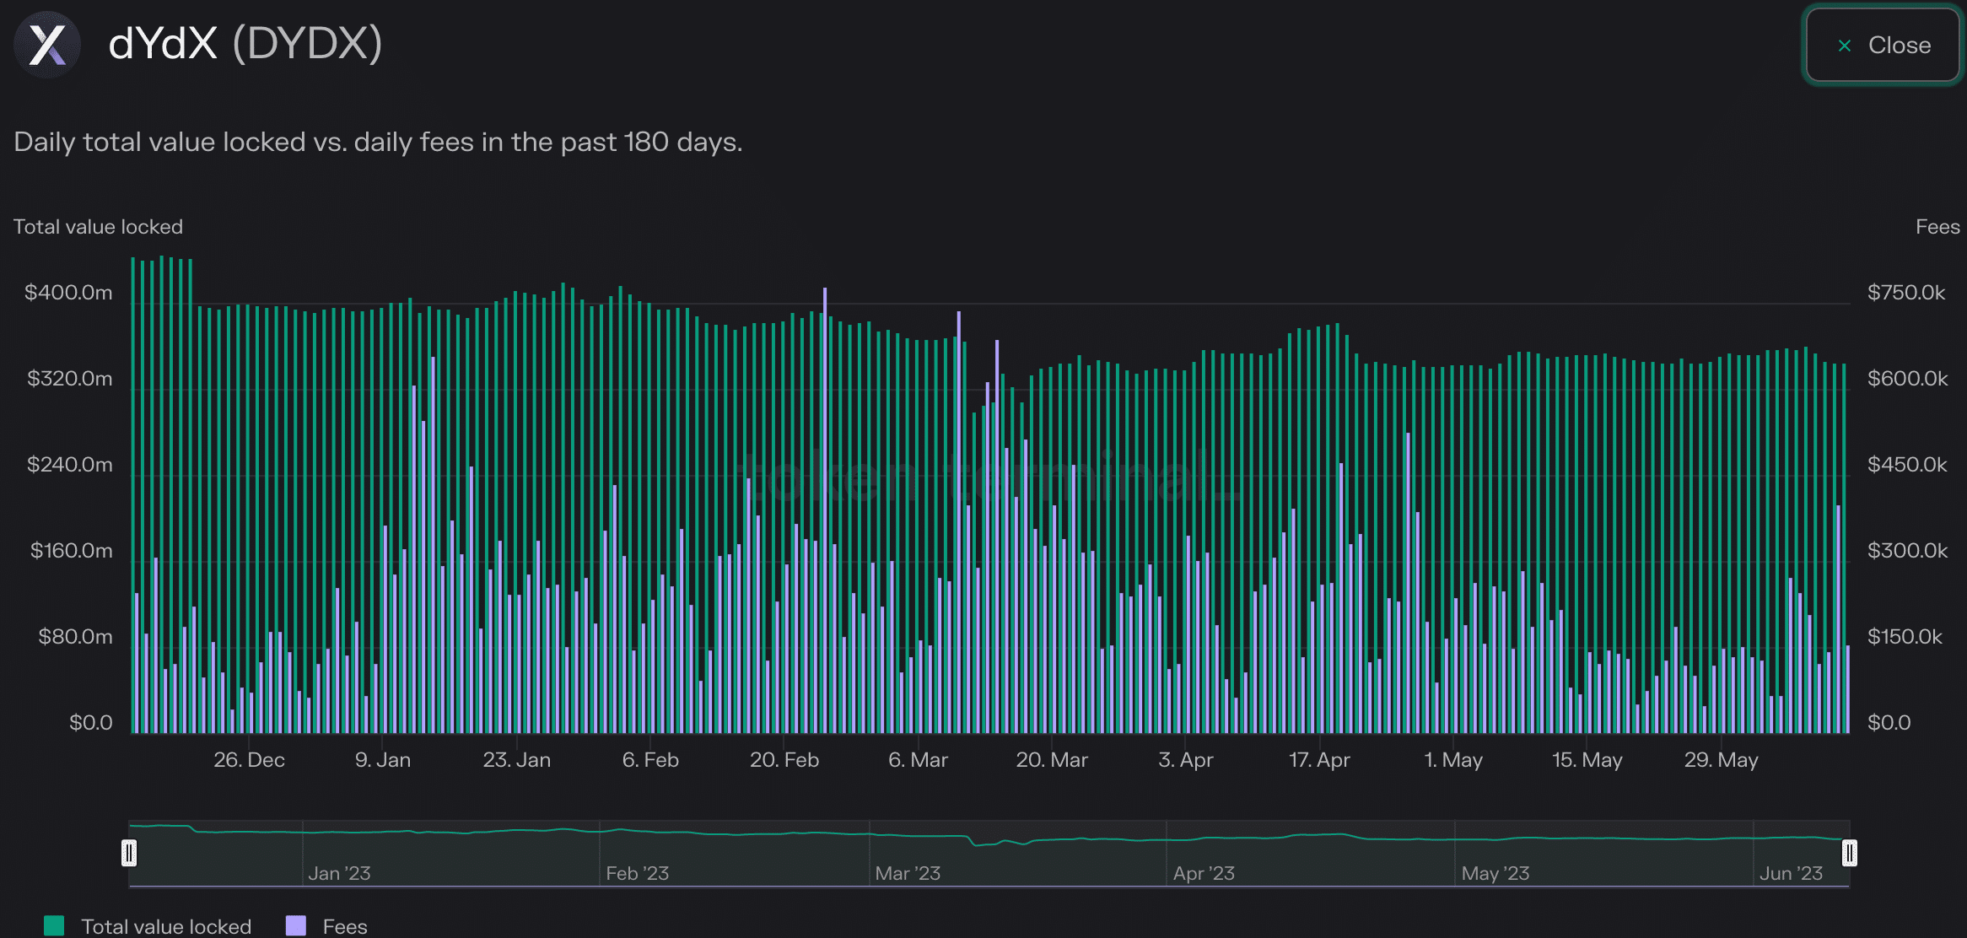This screenshot has width=1967, height=938.
Task: Click the $750.0k fees axis label
Action: tap(1906, 293)
